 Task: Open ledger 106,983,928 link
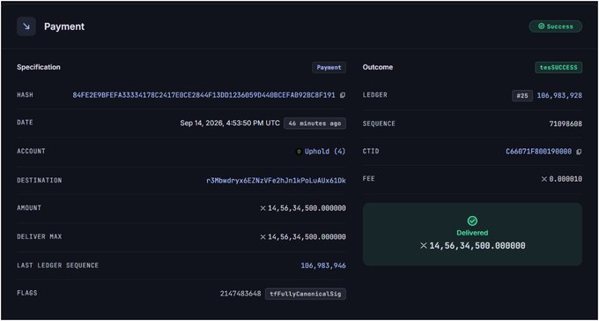tap(559, 95)
